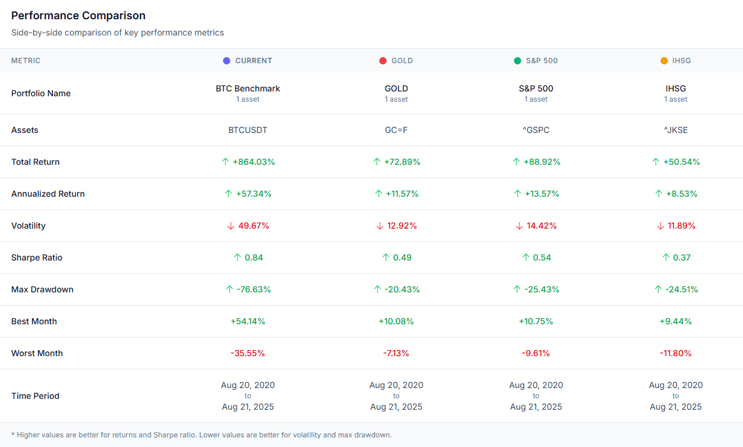This screenshot has width=743, height=447.
Task: Click up arrow next to 0.84 Sharpe ratio
Action: [237, 257]
